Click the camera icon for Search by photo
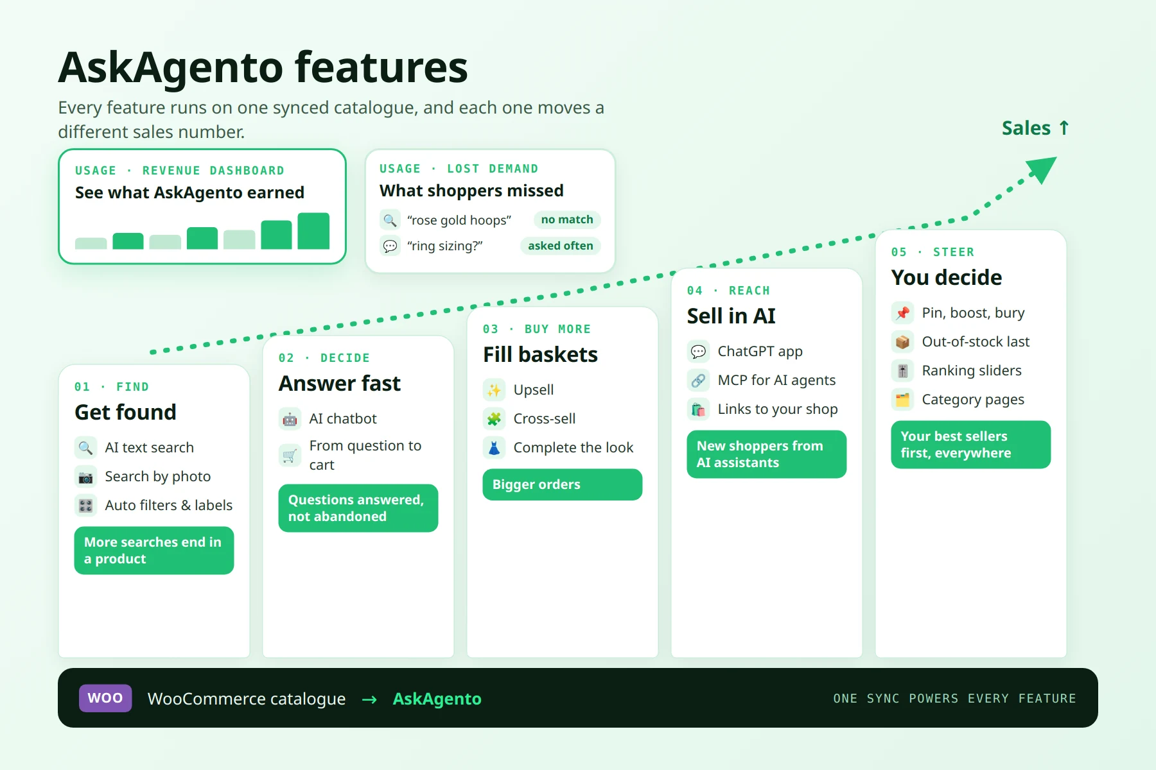This screenshot has height=770, width=1156. pos(85,476)
